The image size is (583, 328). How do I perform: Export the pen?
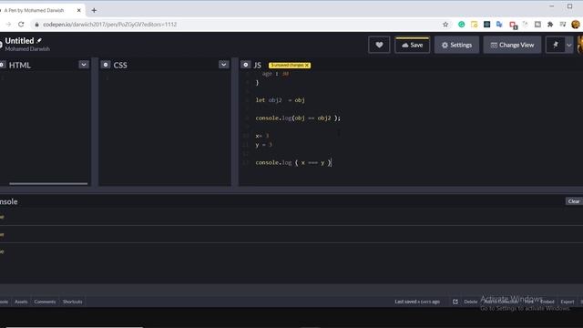click(x=567, y=302)
